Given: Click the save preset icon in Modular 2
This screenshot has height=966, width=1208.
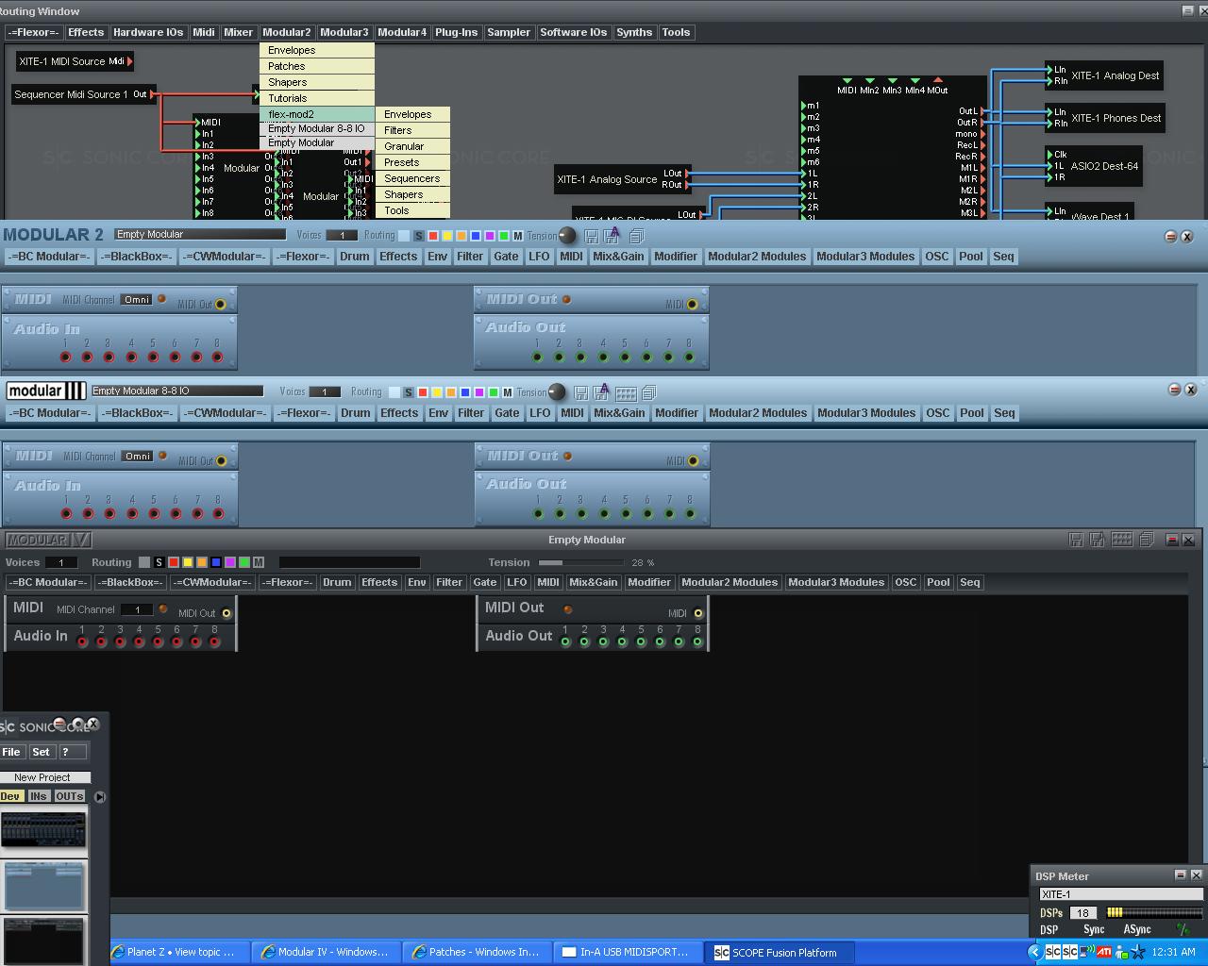Looking at the screenshot, I should click(x=591, y=236).
